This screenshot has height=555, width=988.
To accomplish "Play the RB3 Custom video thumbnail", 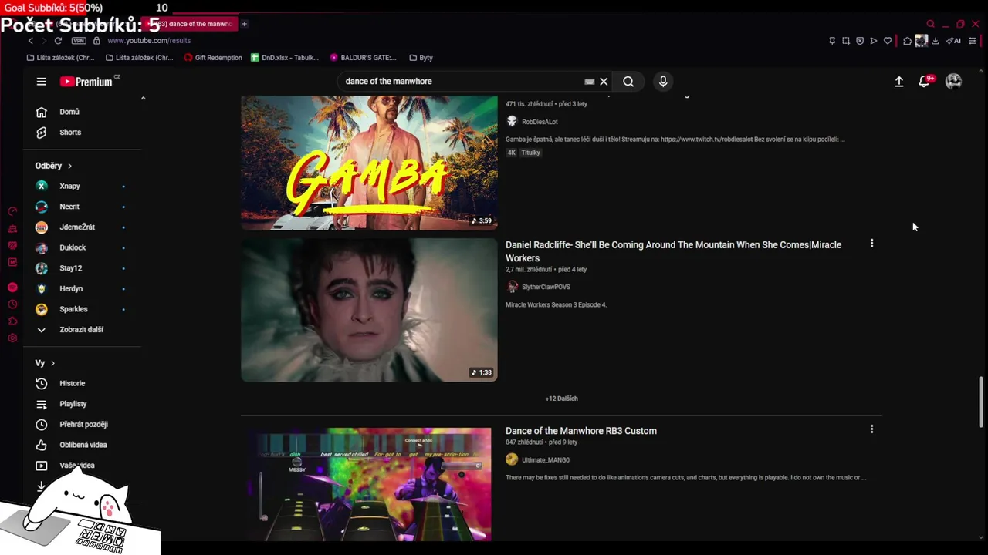I will (369, 484).
